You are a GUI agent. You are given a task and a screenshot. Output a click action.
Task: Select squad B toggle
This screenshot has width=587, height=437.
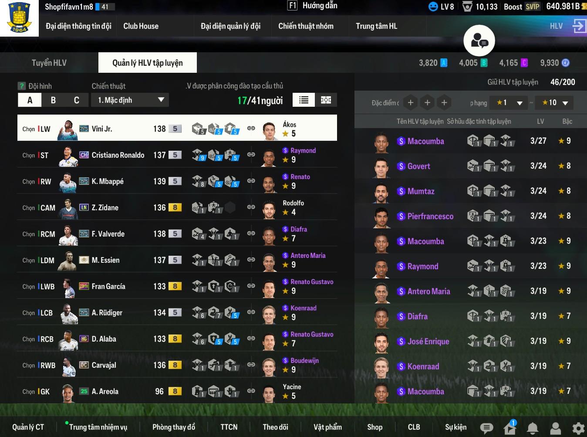53,100
